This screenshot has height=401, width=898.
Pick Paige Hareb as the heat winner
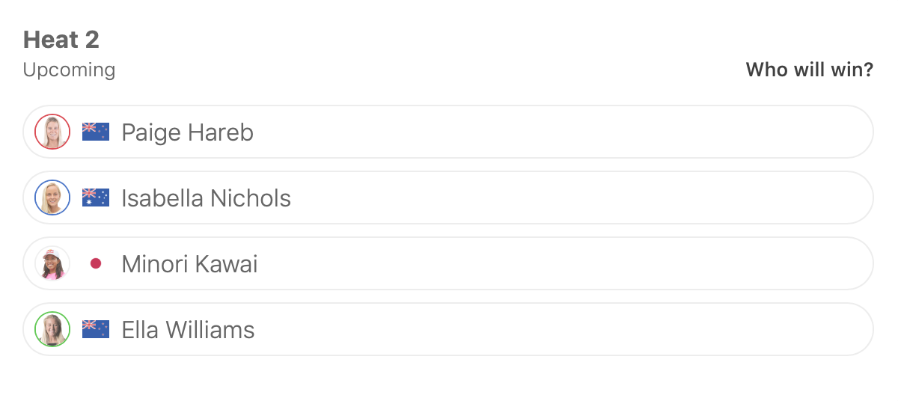pyautogui.click(x=561, y=132)
